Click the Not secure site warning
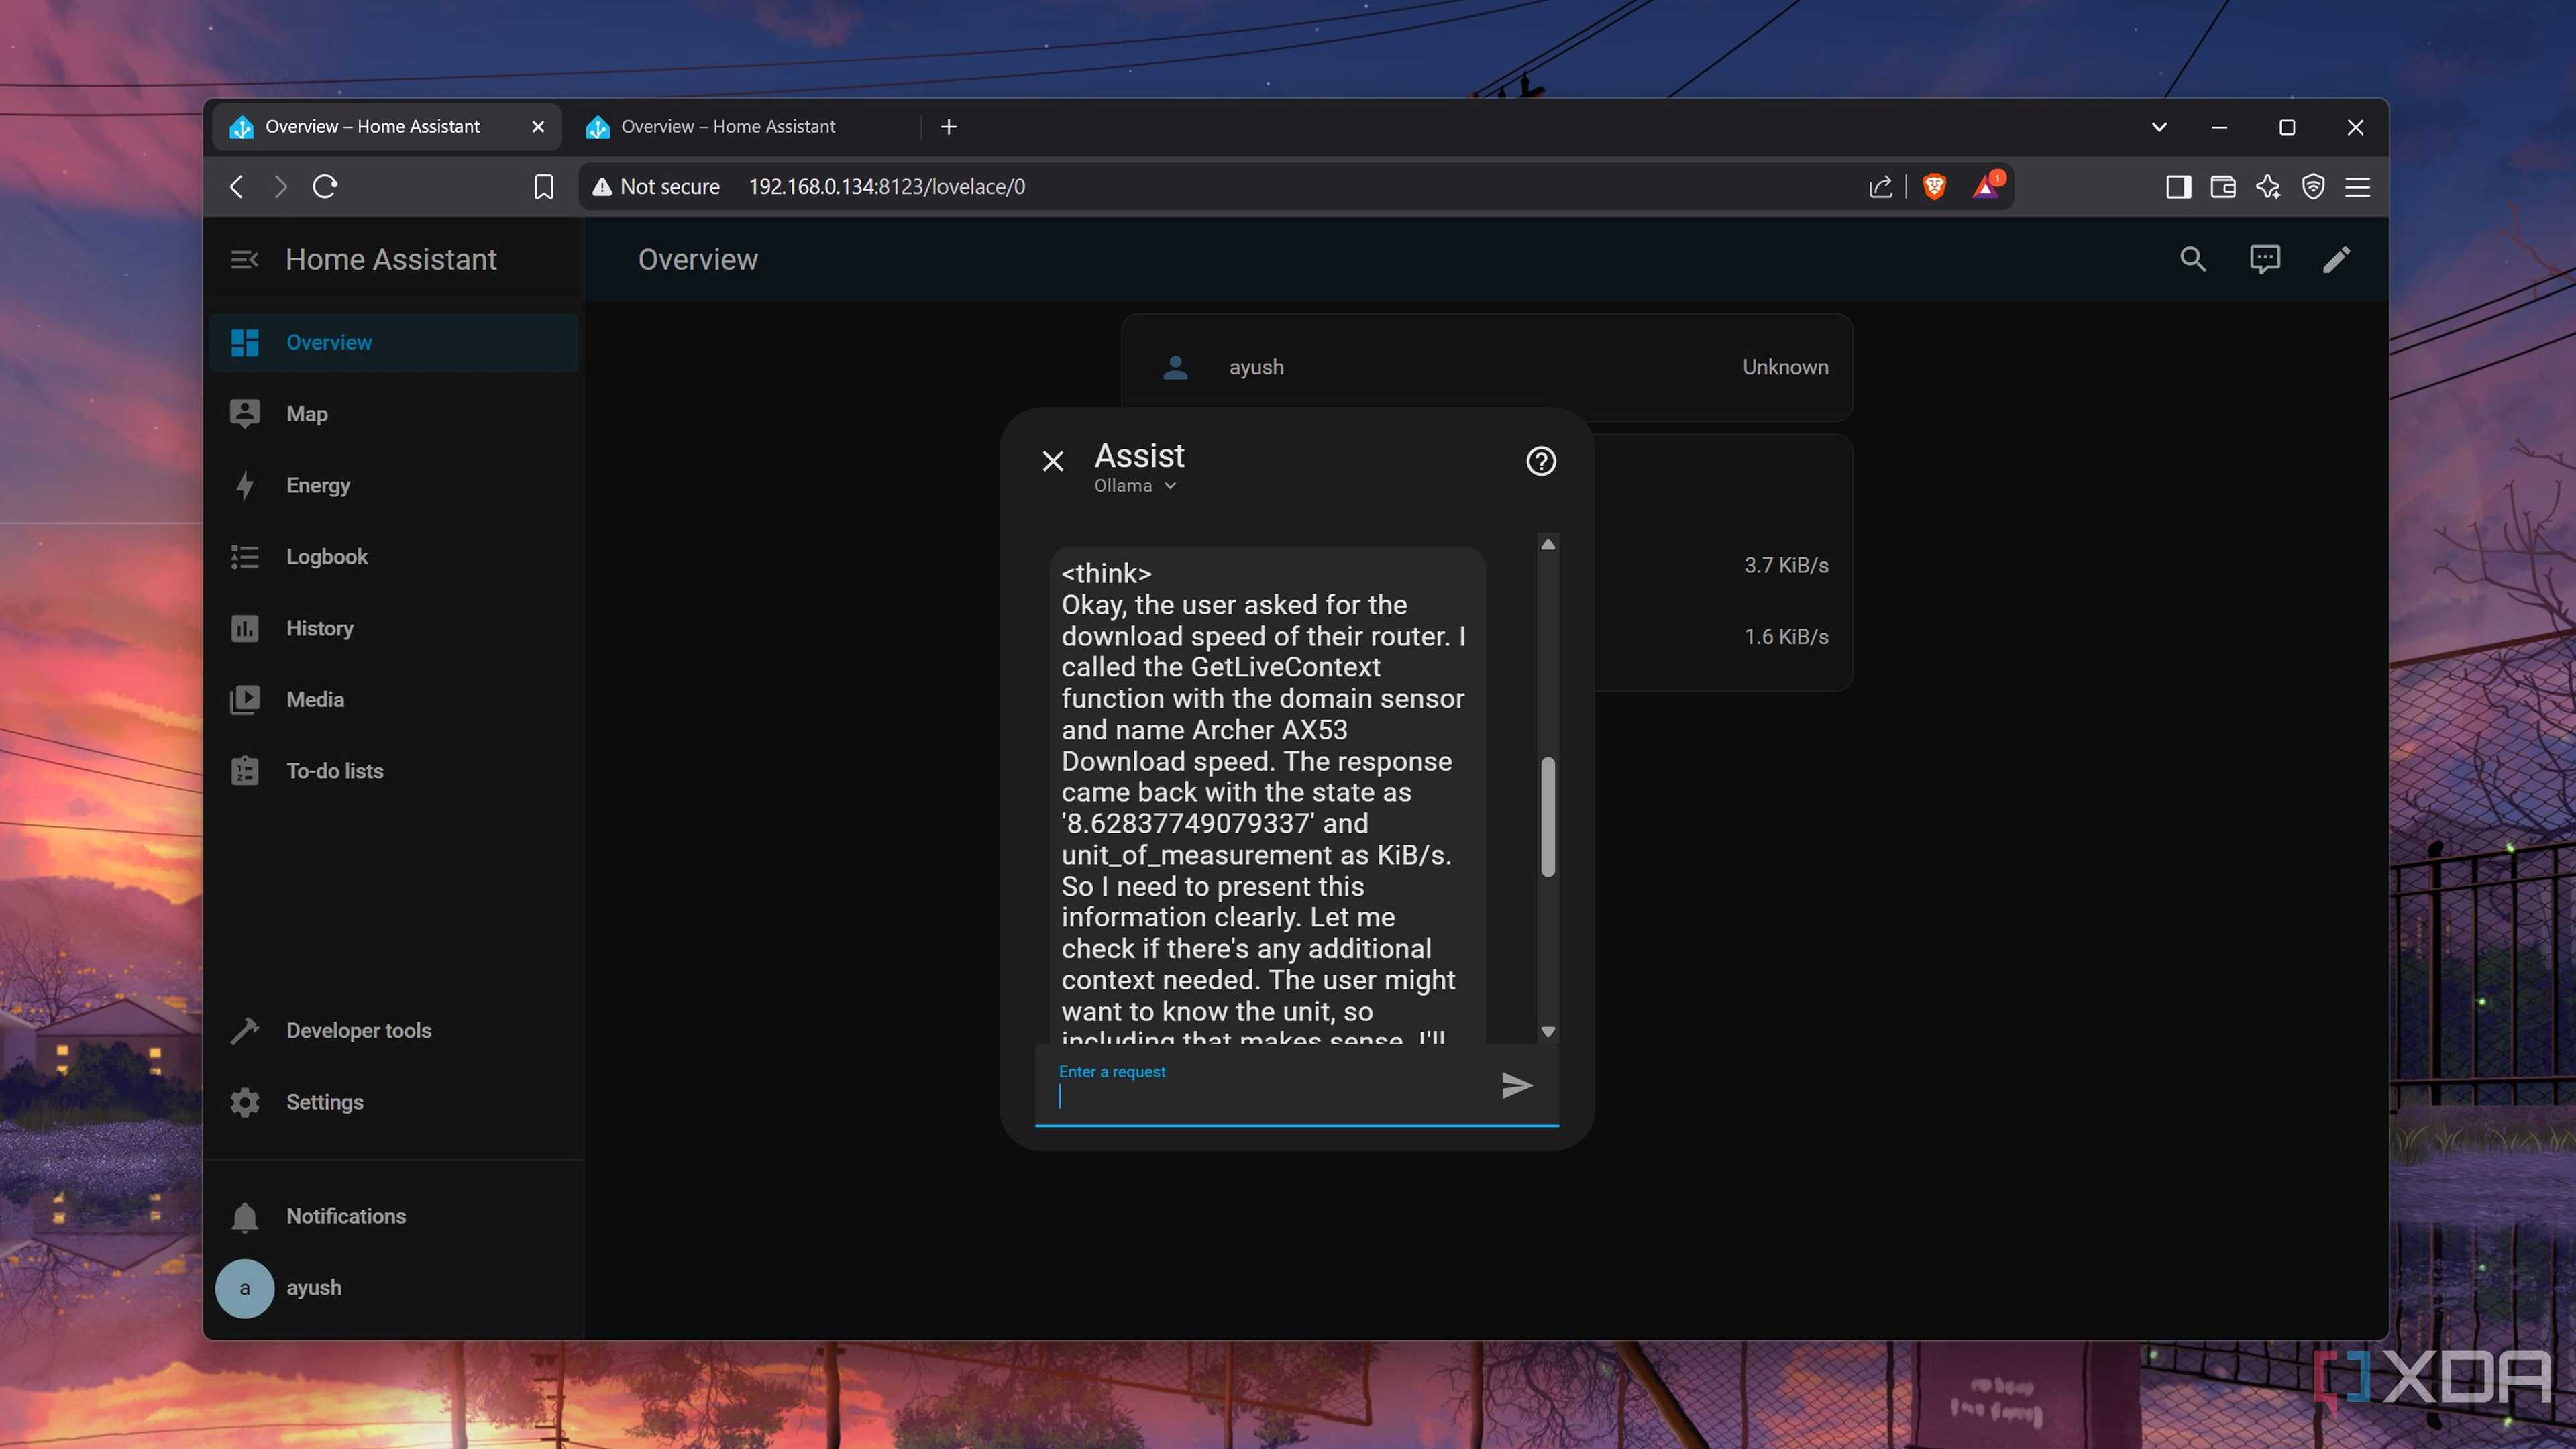Screen dimensions: 2576x1449 tap(656, 187)
